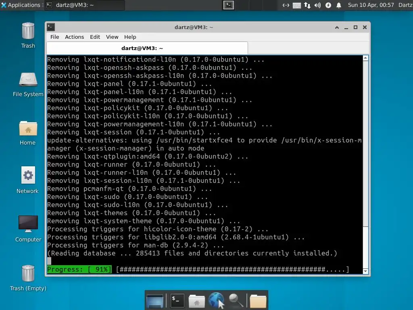Open the folder icon in dock
This screenshot has width=413, height=310.
258,301
